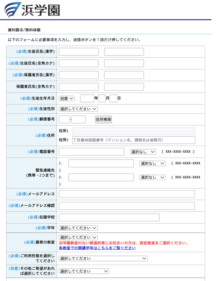Click the first 郵便番号 field
This screenshot has height=281, width=216.
64,120
